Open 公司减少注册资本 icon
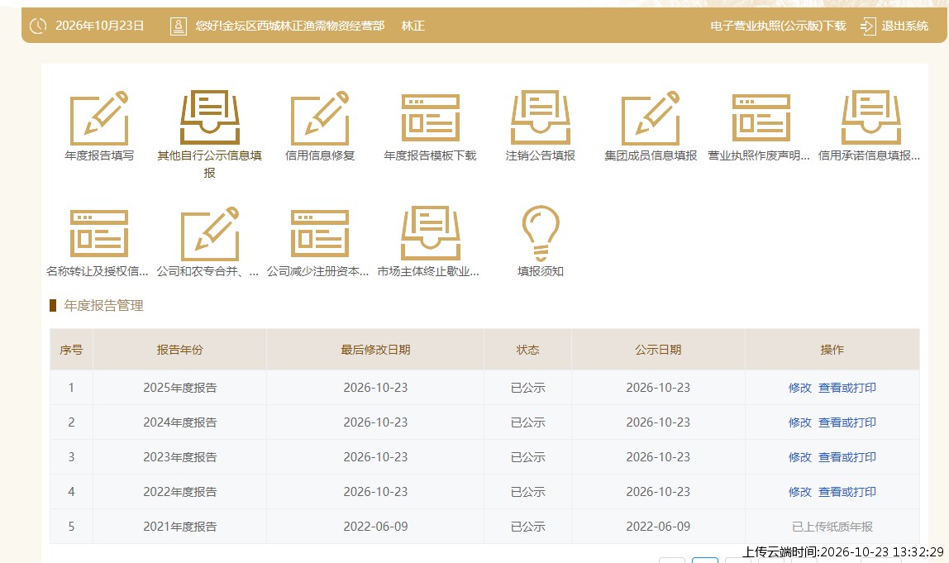Viewport: 949px width, 563px height. [320, 234]
